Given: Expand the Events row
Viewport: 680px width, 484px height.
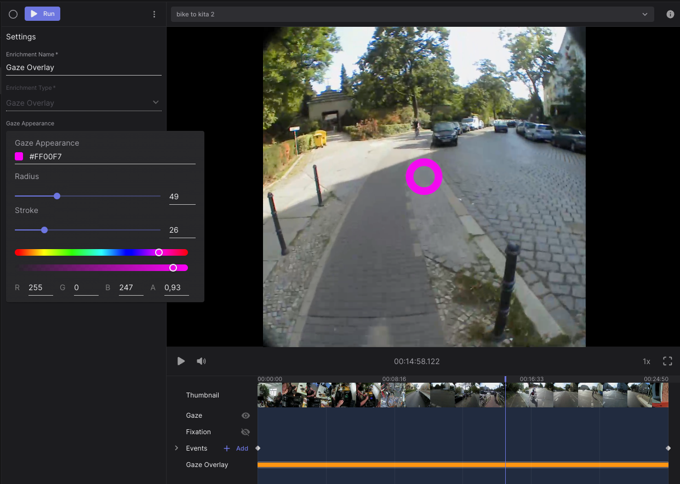Looking at the screenshot, I should click(x=176, y=448).
